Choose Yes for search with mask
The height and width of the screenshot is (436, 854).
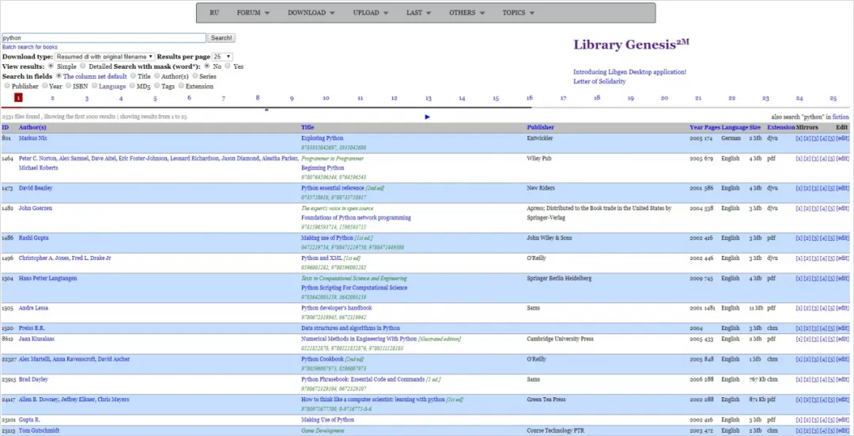tap(228, 66)
